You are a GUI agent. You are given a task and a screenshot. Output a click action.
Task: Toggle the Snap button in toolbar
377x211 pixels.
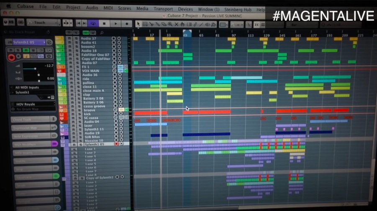[256, 25]
